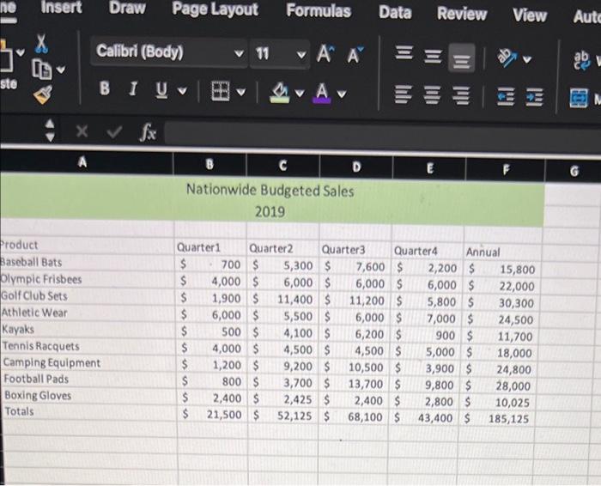Open the Insert tab
The image size is (601, 486).
61,7
